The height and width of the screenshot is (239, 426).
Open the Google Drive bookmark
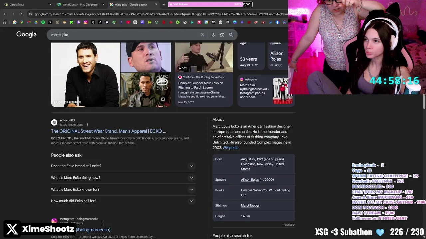[x=36, y=22]
